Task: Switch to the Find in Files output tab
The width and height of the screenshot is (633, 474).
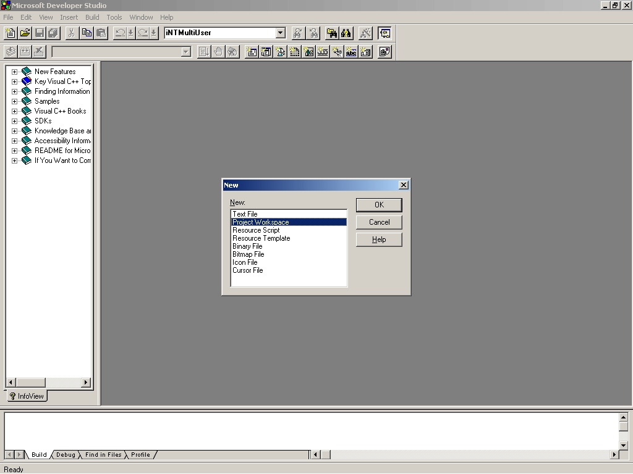Action: pyautogui.click(x=103, y=455)
